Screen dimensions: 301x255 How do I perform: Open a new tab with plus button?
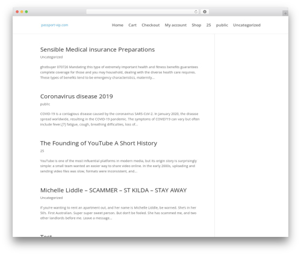tap(285, 13)
